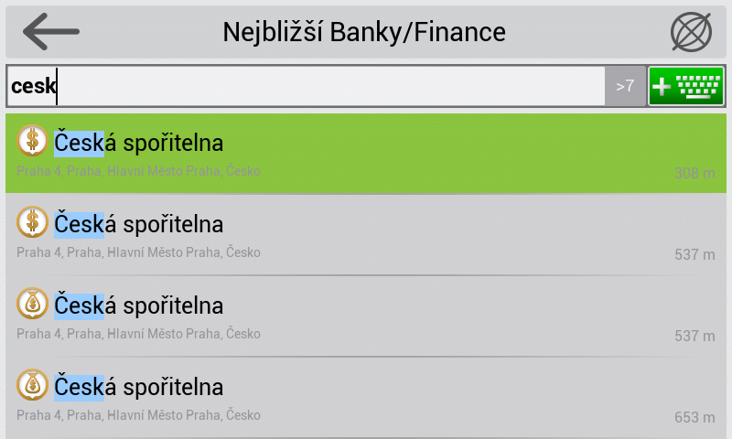Click the white plus sign on keyboard button

(x=661, y=87)
